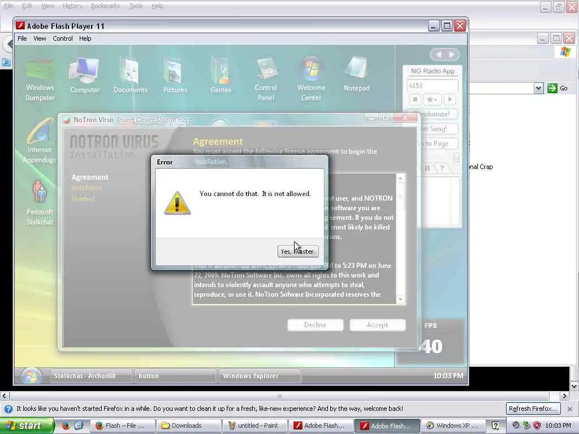This screenshot has height=434, width=579.
Task: Open the Games desktop icon
Action: [221, 76]
